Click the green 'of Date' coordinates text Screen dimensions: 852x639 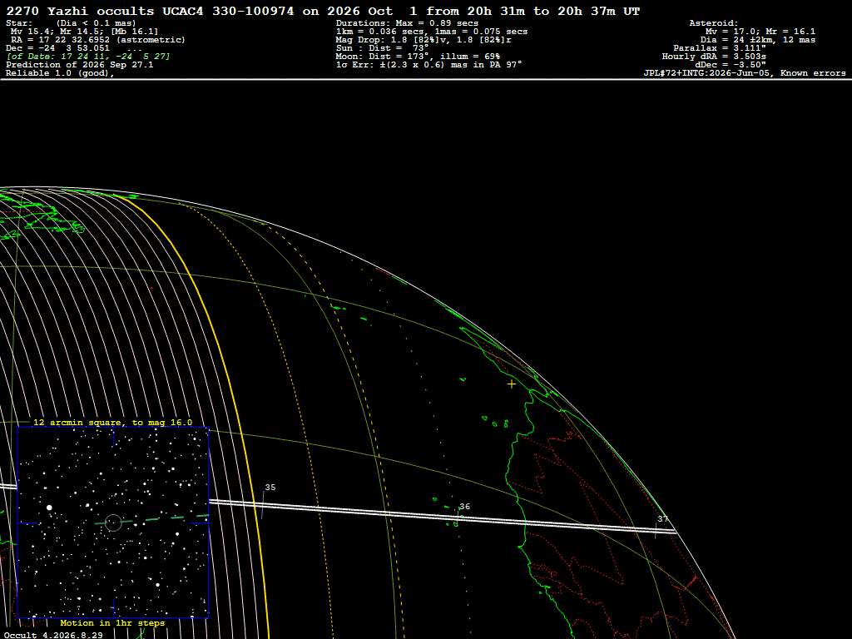(x=88, y=57)
